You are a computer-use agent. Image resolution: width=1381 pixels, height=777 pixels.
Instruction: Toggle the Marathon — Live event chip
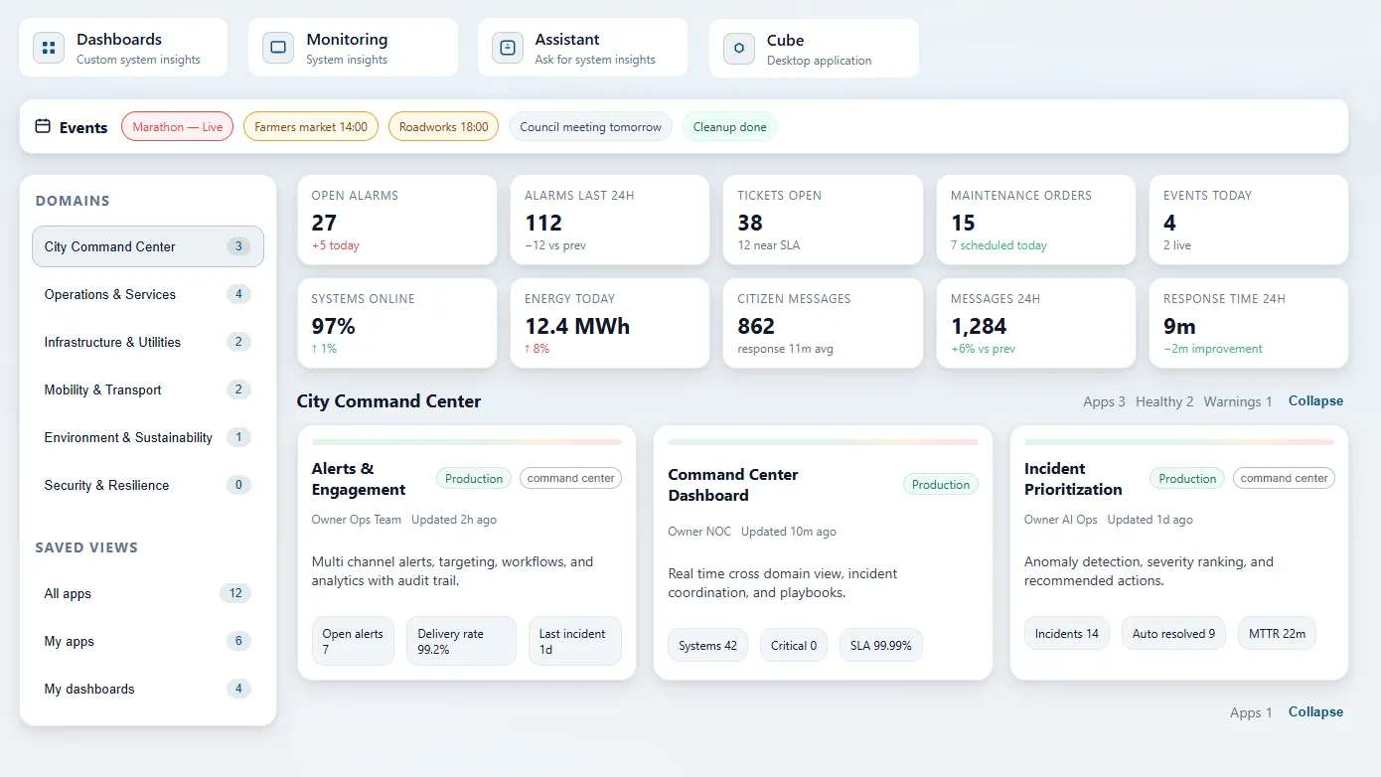tap(177, 126)
